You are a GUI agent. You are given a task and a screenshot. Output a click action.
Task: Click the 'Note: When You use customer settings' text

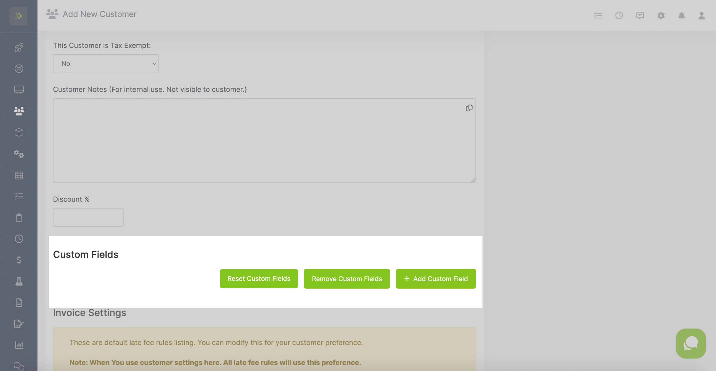(215, 362)
